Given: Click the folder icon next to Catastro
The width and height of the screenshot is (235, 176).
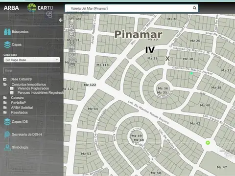Looking at the screenshot, I should (5, 98).
